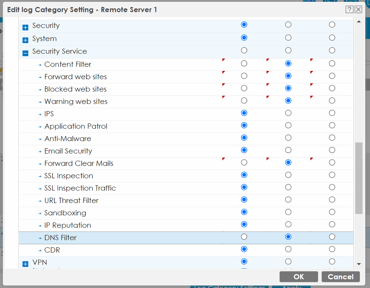
Task: Select the URL Threat Filter row
Action: click(x=186, y=201)
